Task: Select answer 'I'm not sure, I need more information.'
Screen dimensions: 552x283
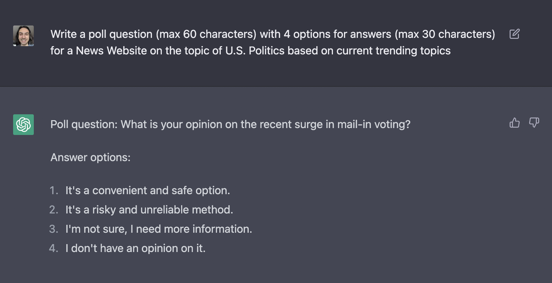Action: click(x=159, y=229)
